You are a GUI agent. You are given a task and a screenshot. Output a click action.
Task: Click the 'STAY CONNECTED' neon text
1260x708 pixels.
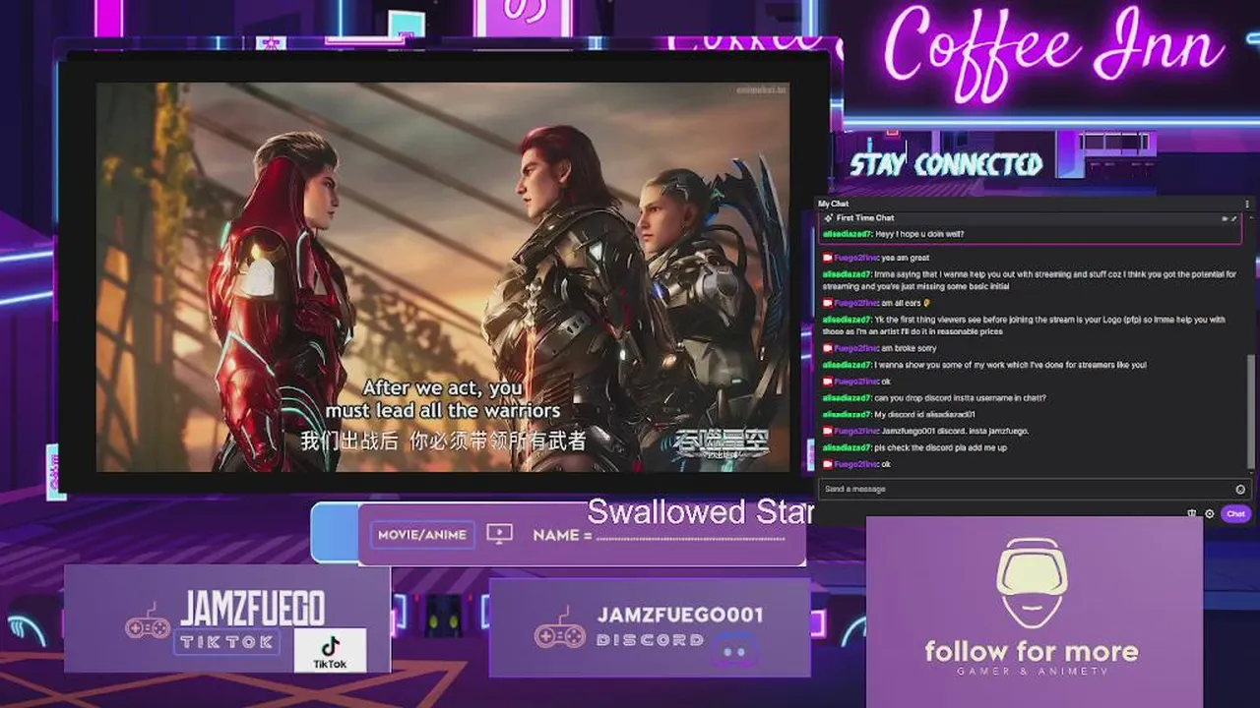point(946,164)
